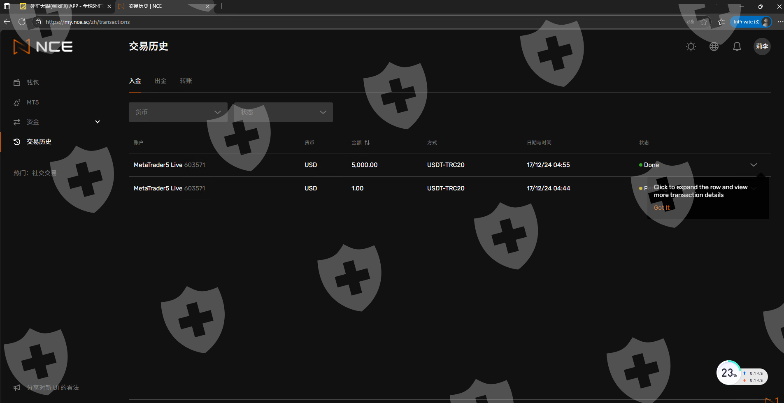Open the notifications bell
This screenshot has width=784, height=403.
coord(737,46)
